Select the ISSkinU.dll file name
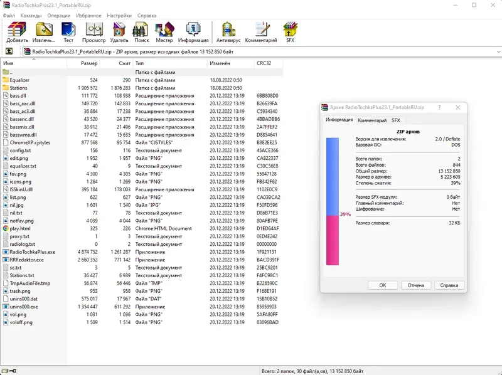Screen dimensions: 502x375 (21, 189)
